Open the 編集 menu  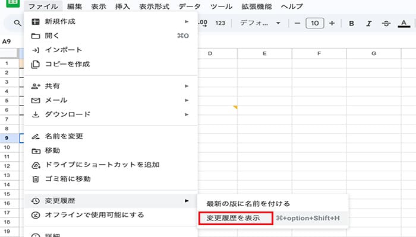[74, 7]
